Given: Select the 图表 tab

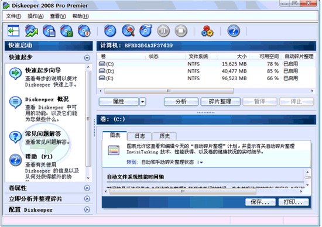Looking at the screenshot, I should pos(115,135).
